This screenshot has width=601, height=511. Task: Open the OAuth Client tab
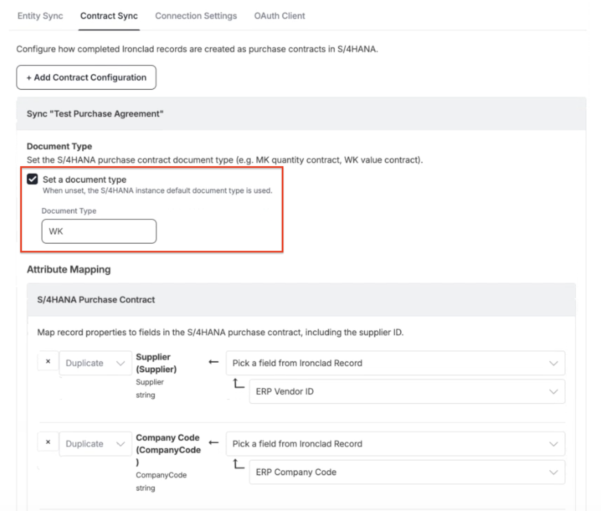coord(280,16)
